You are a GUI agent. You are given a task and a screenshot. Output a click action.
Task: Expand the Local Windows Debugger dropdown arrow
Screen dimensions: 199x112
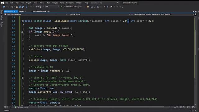point(82,7)
